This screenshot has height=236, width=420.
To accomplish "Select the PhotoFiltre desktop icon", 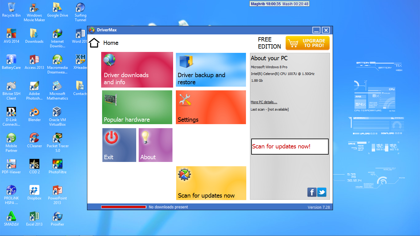I will coord(57,167).
